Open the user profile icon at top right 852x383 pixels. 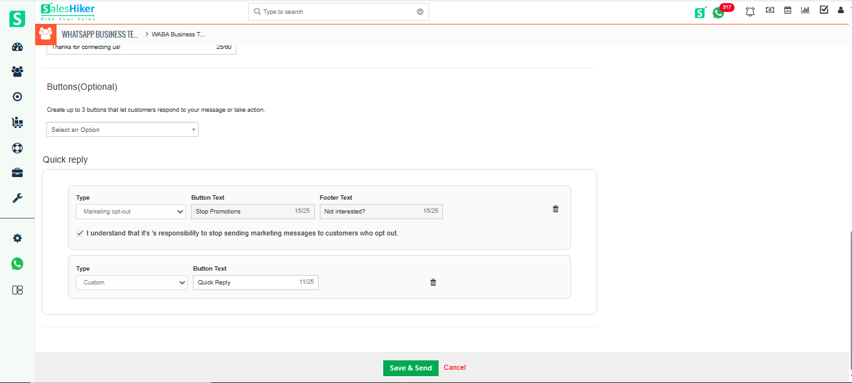pyautogui.click(x=840, y=11)
